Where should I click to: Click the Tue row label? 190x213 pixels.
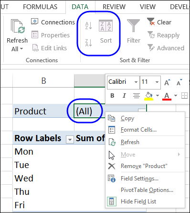click(x=43, y=165)
